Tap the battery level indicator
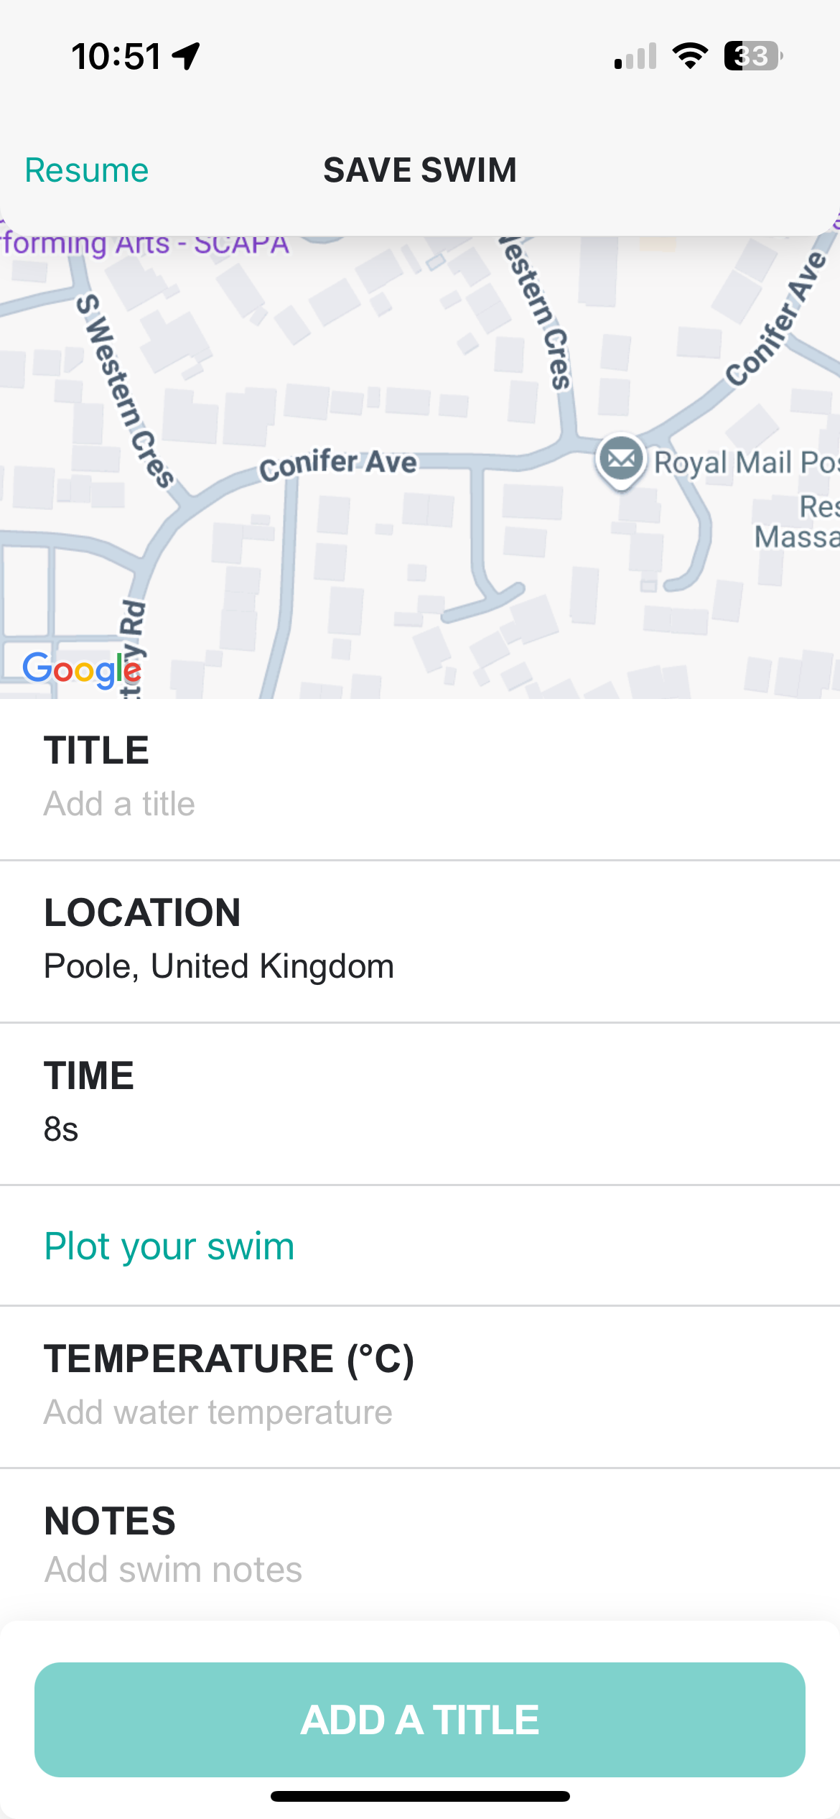The height and width of the screenshot is (1819, 840). click(x=752, y=56)
